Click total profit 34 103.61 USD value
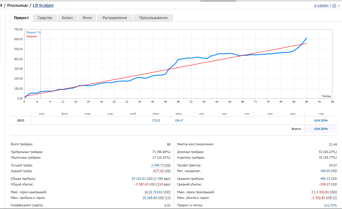342x209 pixels. pos(151,179)
